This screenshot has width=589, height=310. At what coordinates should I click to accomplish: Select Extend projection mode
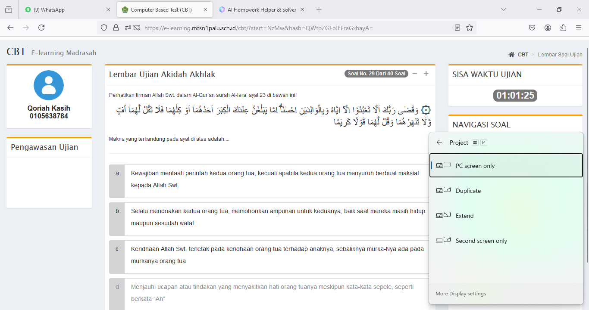point(506,216)
